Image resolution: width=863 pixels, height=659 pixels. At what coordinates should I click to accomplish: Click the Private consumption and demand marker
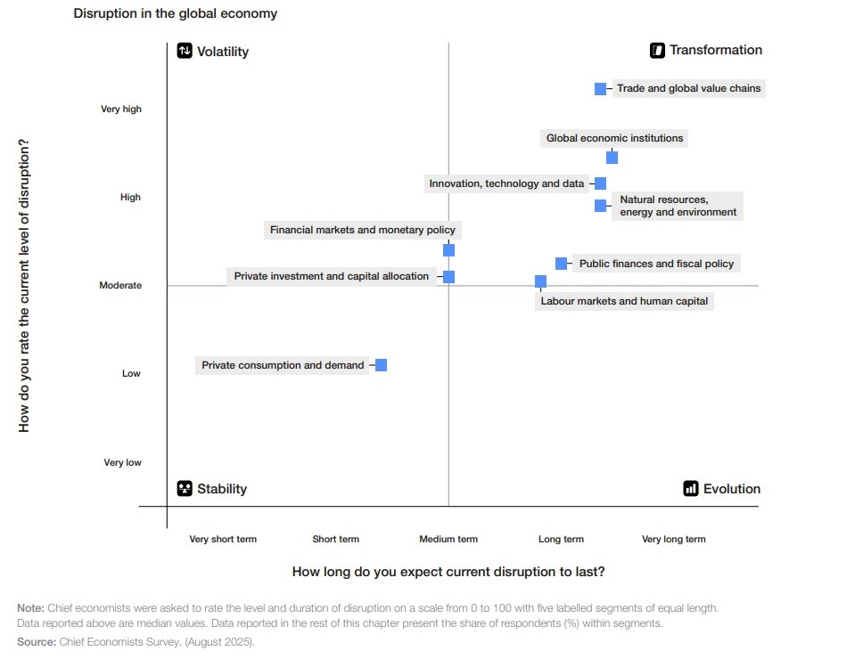(381, 365)
